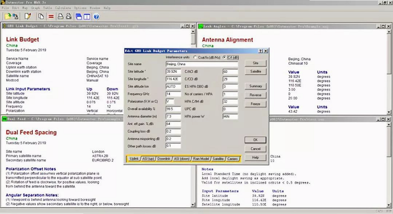Click the second printer toolbar icon
393x214 pixels.
click(68, 17)
